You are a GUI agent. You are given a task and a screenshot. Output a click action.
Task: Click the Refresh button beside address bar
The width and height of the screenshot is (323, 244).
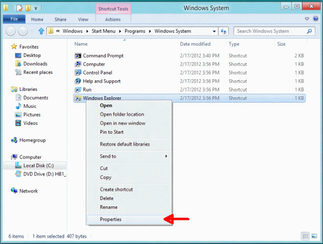223,31
